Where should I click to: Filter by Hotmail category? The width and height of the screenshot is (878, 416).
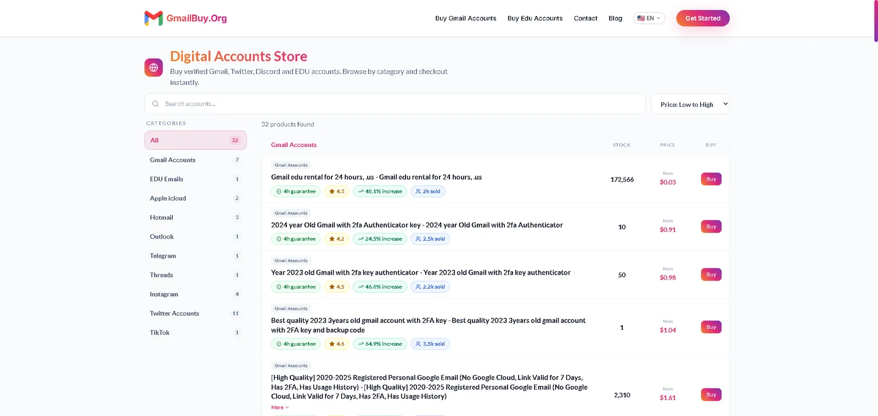[x=195, y=218]
